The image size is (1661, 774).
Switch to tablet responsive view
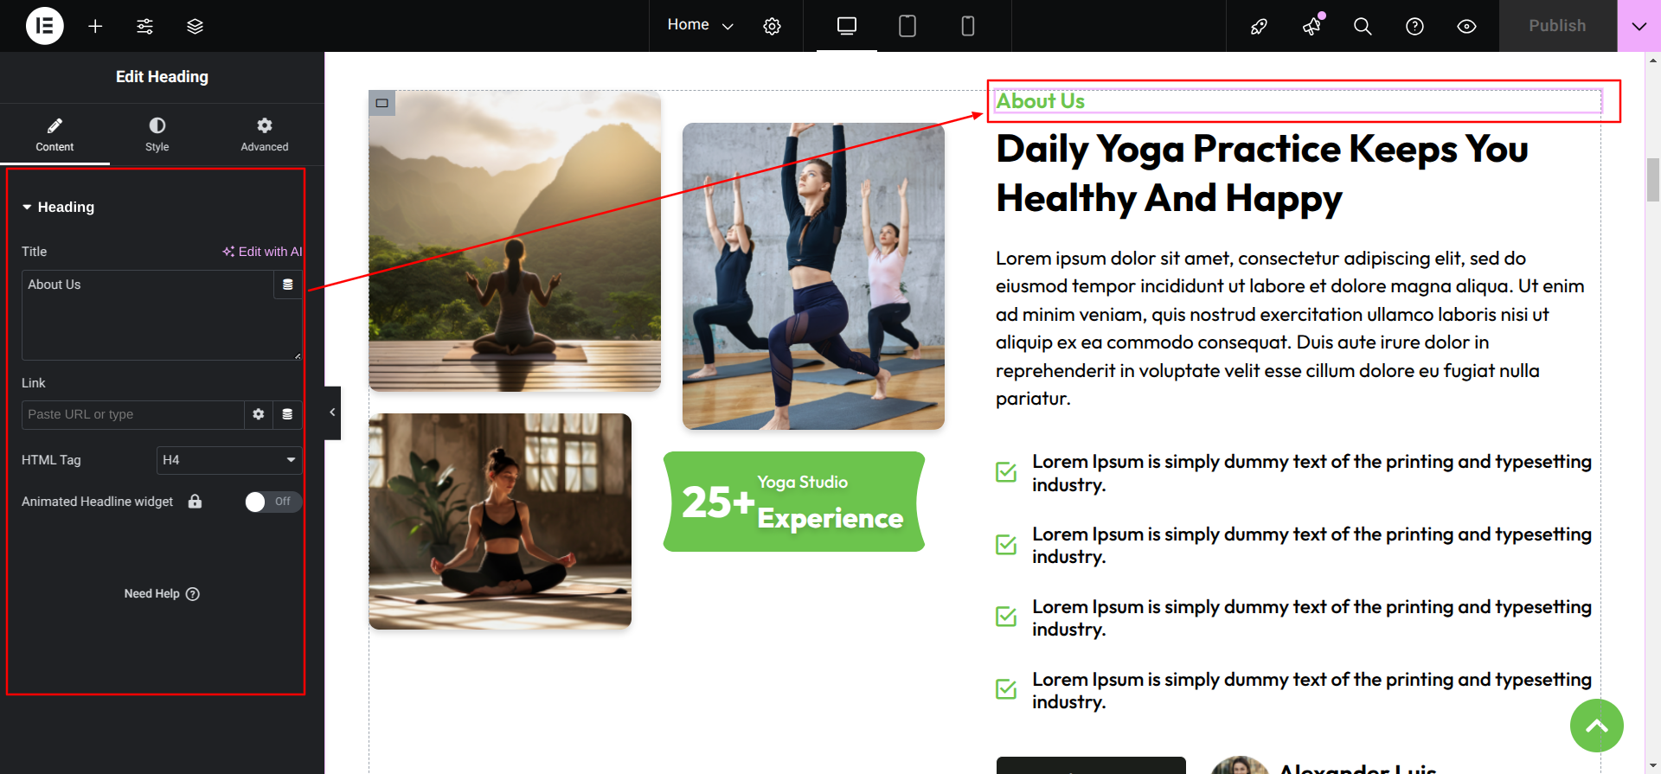[x=907, y=26]
